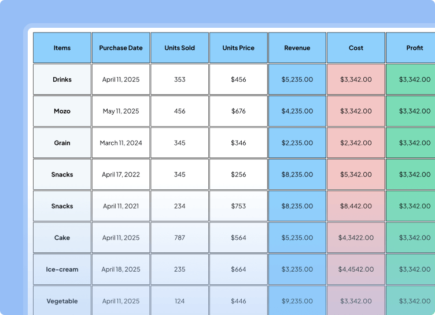Select the Units Price header cell
The image size is (435, 315).
[238, 48]
